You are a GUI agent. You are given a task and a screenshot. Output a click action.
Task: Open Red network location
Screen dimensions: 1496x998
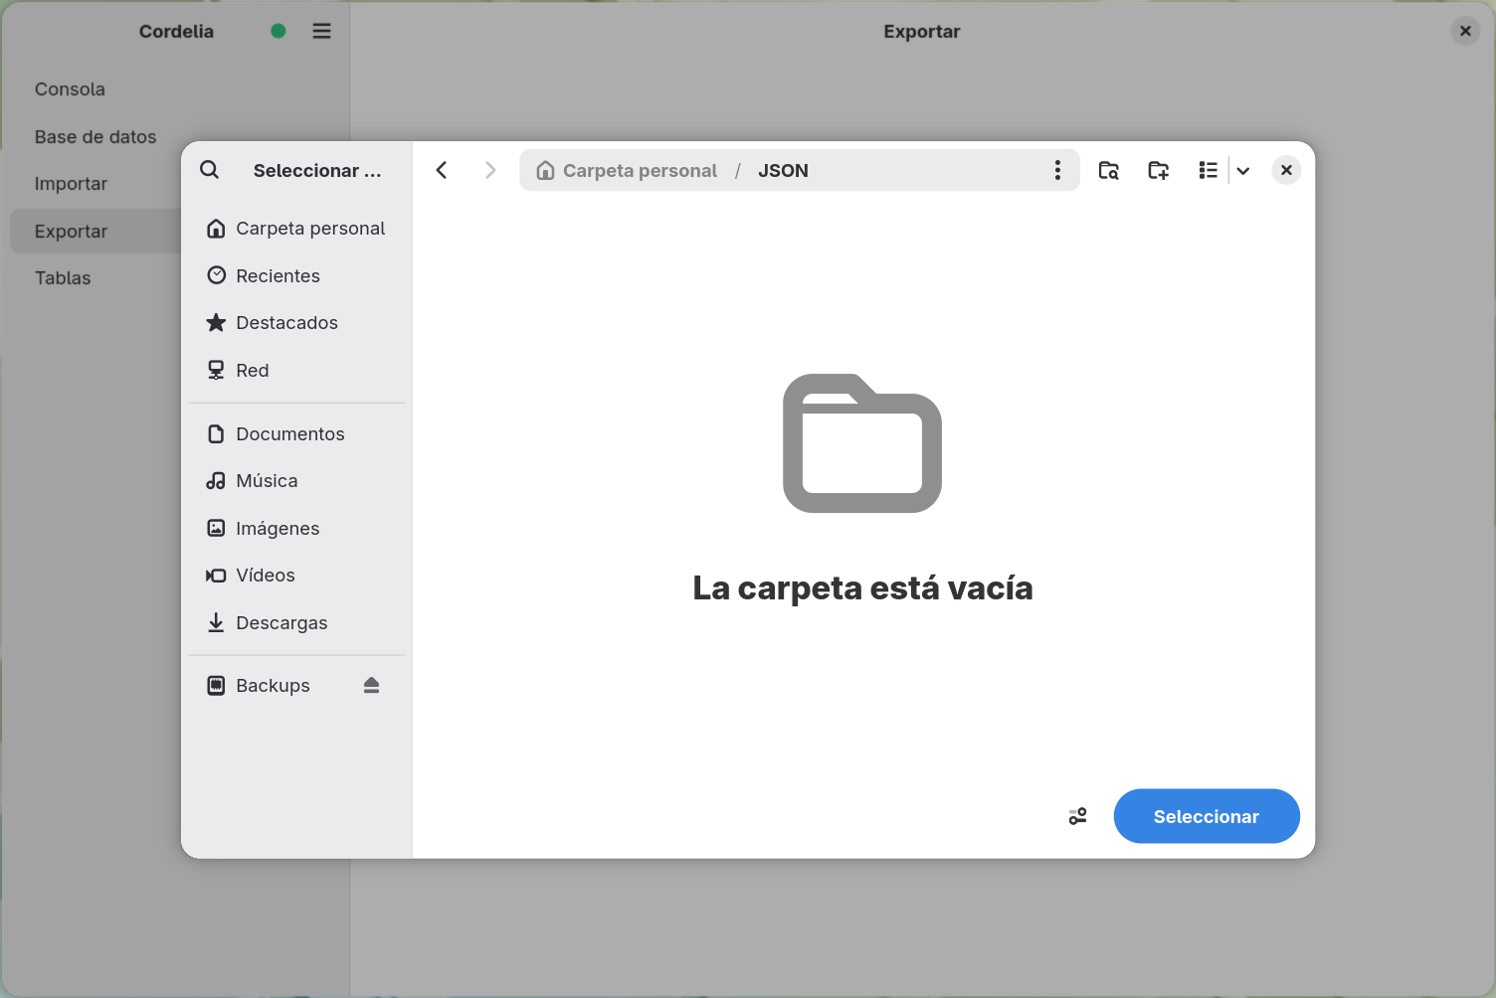tap(296, 371)
